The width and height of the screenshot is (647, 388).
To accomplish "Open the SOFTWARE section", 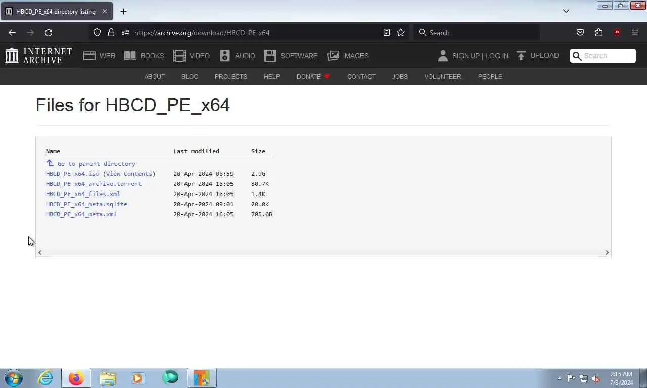I will tap(291, 56).
